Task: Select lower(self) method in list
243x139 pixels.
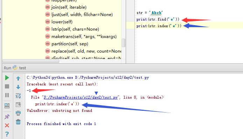Action: (62, 22)
